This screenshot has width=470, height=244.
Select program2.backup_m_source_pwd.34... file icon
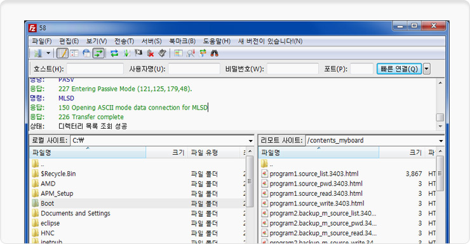pyautogui.click(x=264, y=223)
